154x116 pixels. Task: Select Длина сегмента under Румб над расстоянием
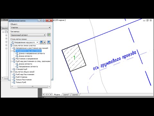pos(25,64)
